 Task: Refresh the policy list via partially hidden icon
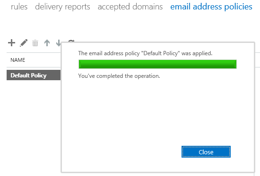tap(71, 41)
